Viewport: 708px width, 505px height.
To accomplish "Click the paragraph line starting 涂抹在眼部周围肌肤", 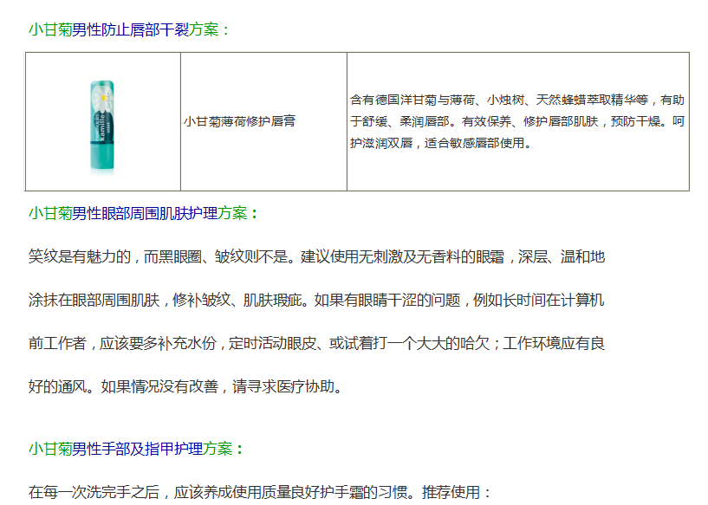I will coord(316,300).
